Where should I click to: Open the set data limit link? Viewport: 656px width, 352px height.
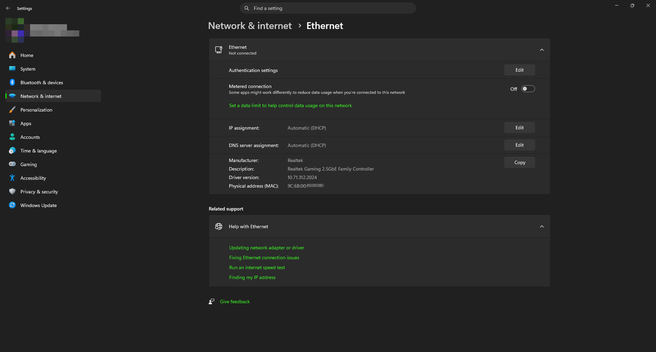[x=290, y=105]
